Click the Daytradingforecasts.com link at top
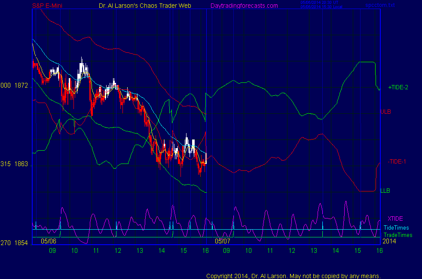422x279 pixels. (244, 6)
